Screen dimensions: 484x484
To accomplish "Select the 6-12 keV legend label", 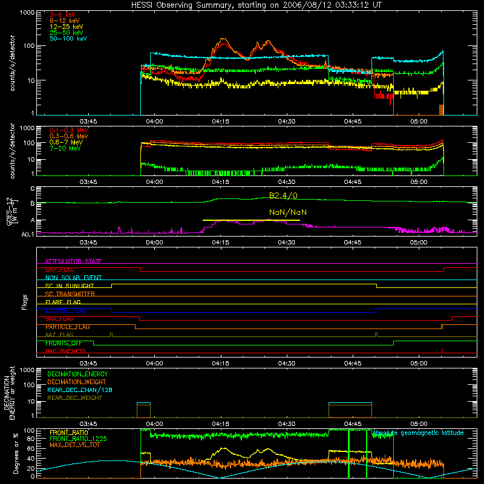I will click(65, 21).
